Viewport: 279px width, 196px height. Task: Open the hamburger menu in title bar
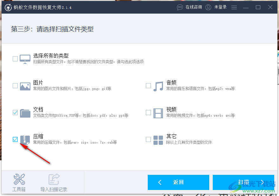pos(234,7)
